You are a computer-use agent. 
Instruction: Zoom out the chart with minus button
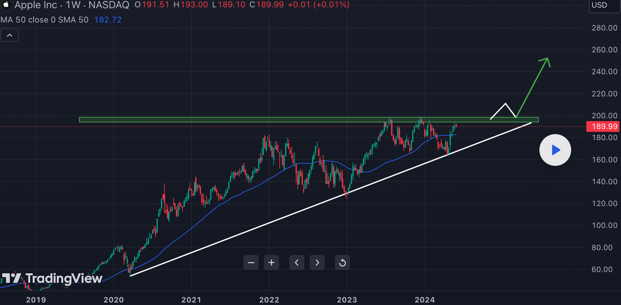[251, 263]
